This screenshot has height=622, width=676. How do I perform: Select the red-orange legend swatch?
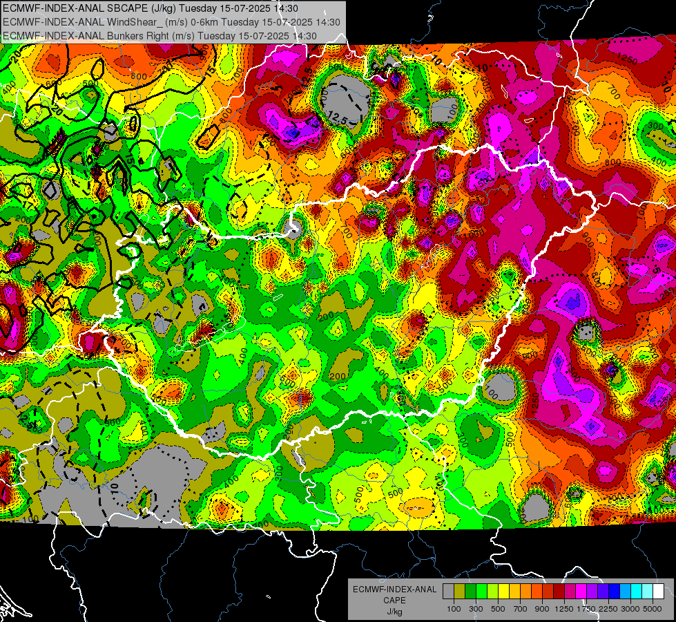[537, 592]
